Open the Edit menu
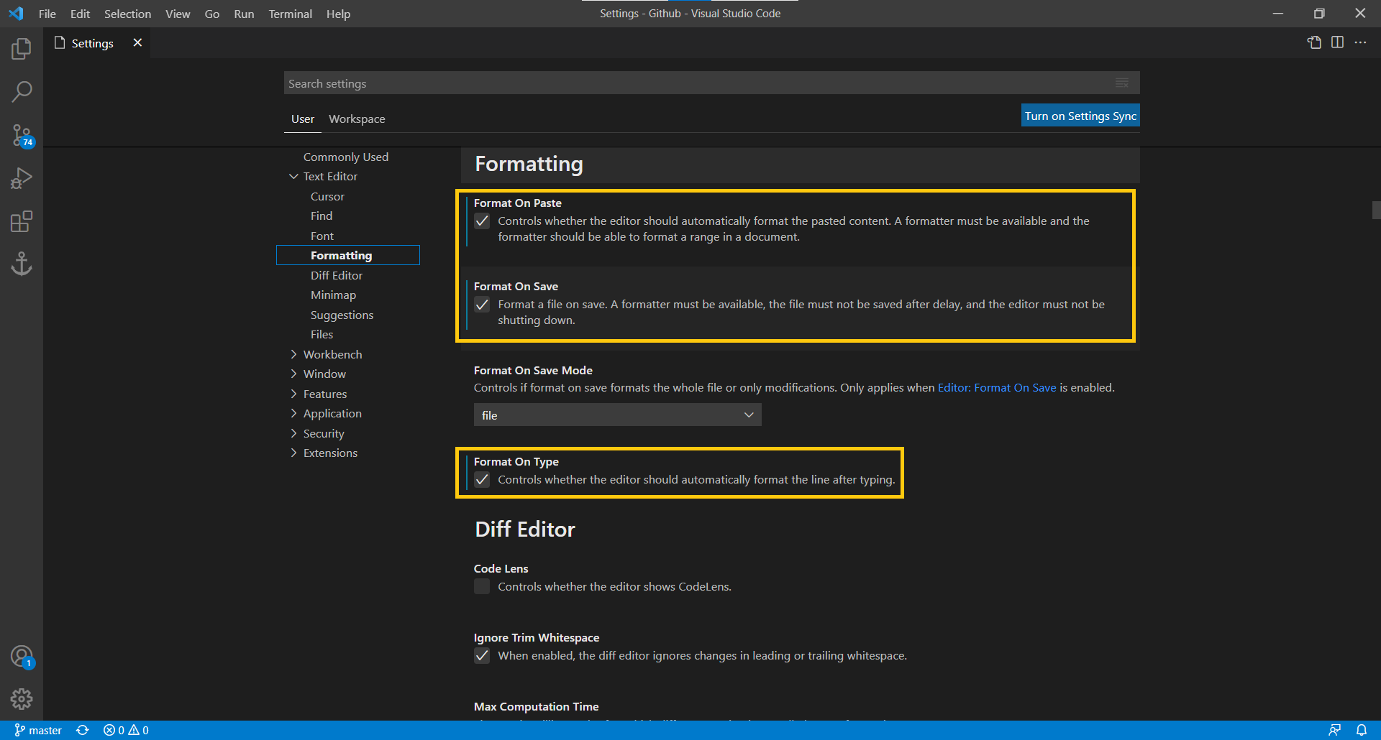The image size is (1381, 740). 80,14
